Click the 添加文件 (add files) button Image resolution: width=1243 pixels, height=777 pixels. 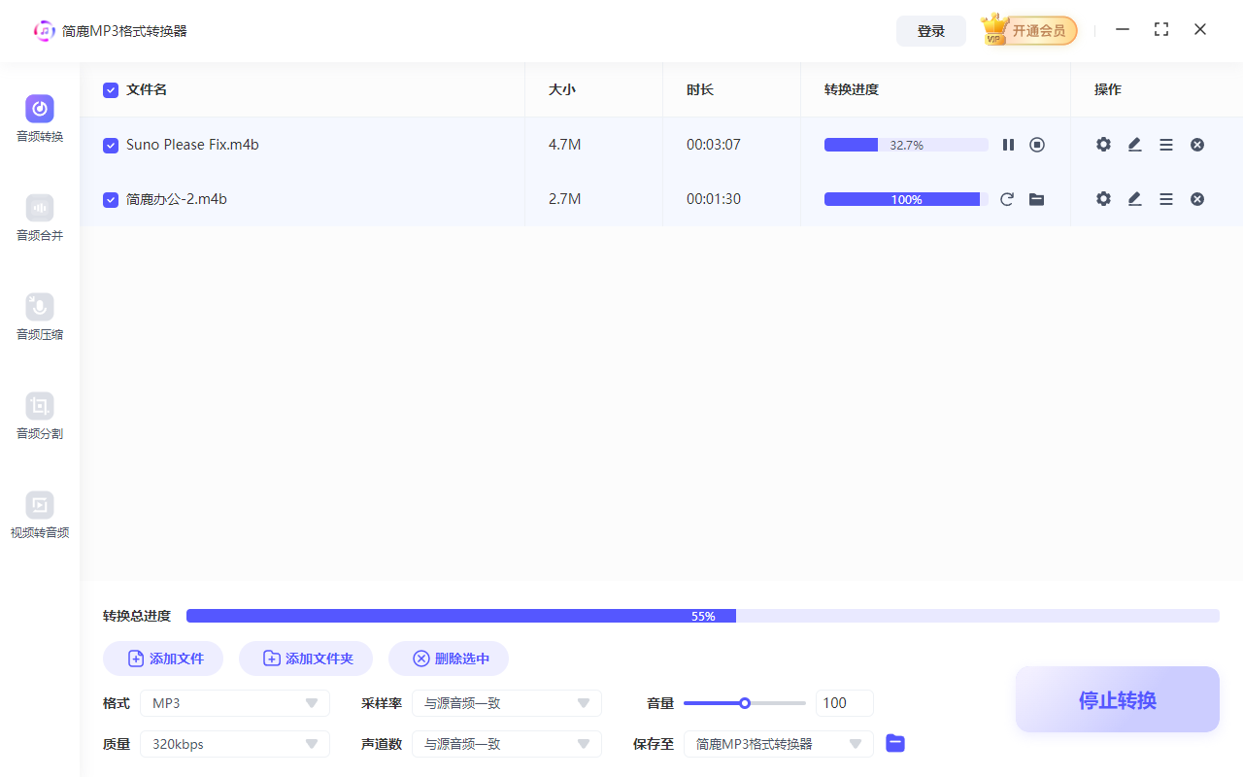pos(162,658)
